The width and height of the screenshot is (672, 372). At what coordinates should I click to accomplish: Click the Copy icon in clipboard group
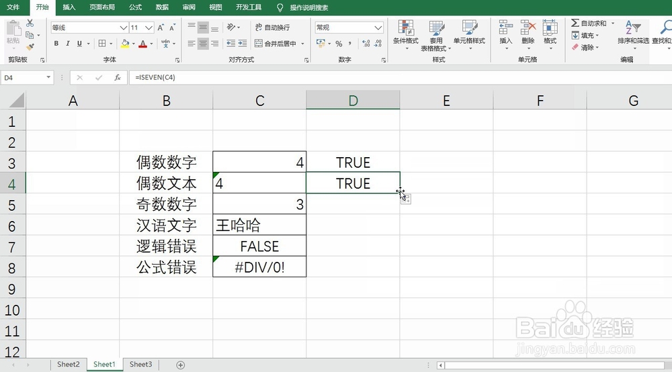(30, 35)
